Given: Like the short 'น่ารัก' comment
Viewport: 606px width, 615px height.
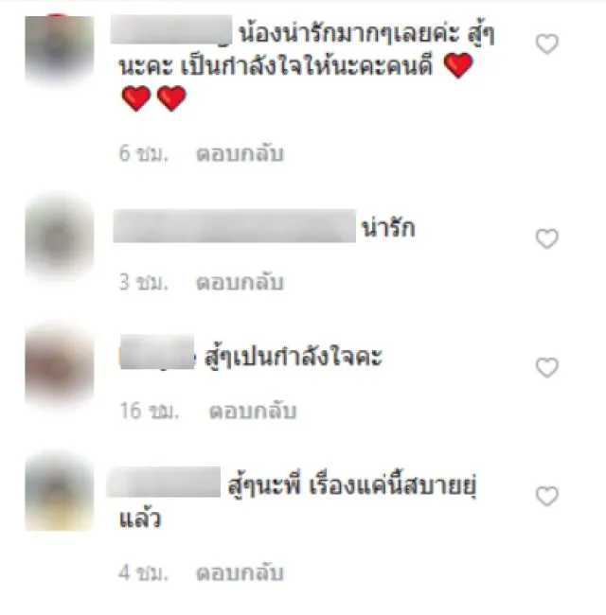Looking at the screenshot, I should (546, 238).
